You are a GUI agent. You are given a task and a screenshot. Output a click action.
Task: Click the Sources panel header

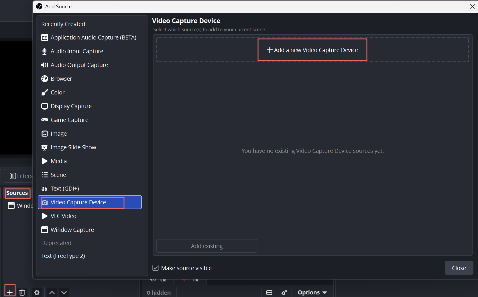17,193
